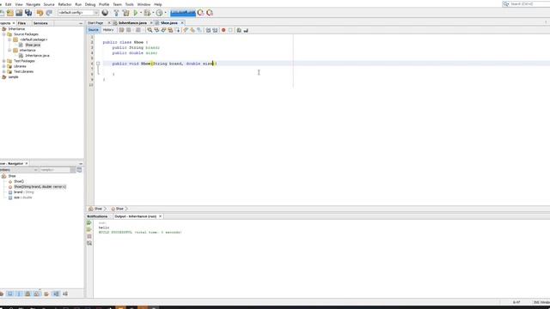Open the Debug menu
The image size is (550, 309).
(x=90, y=4)
